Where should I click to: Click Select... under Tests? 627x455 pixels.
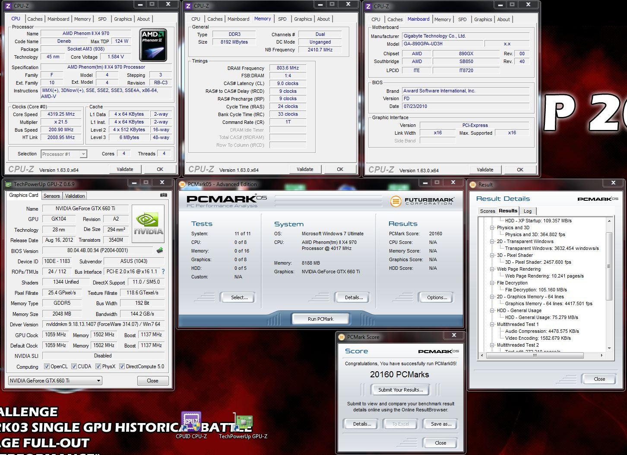[239, 297]
